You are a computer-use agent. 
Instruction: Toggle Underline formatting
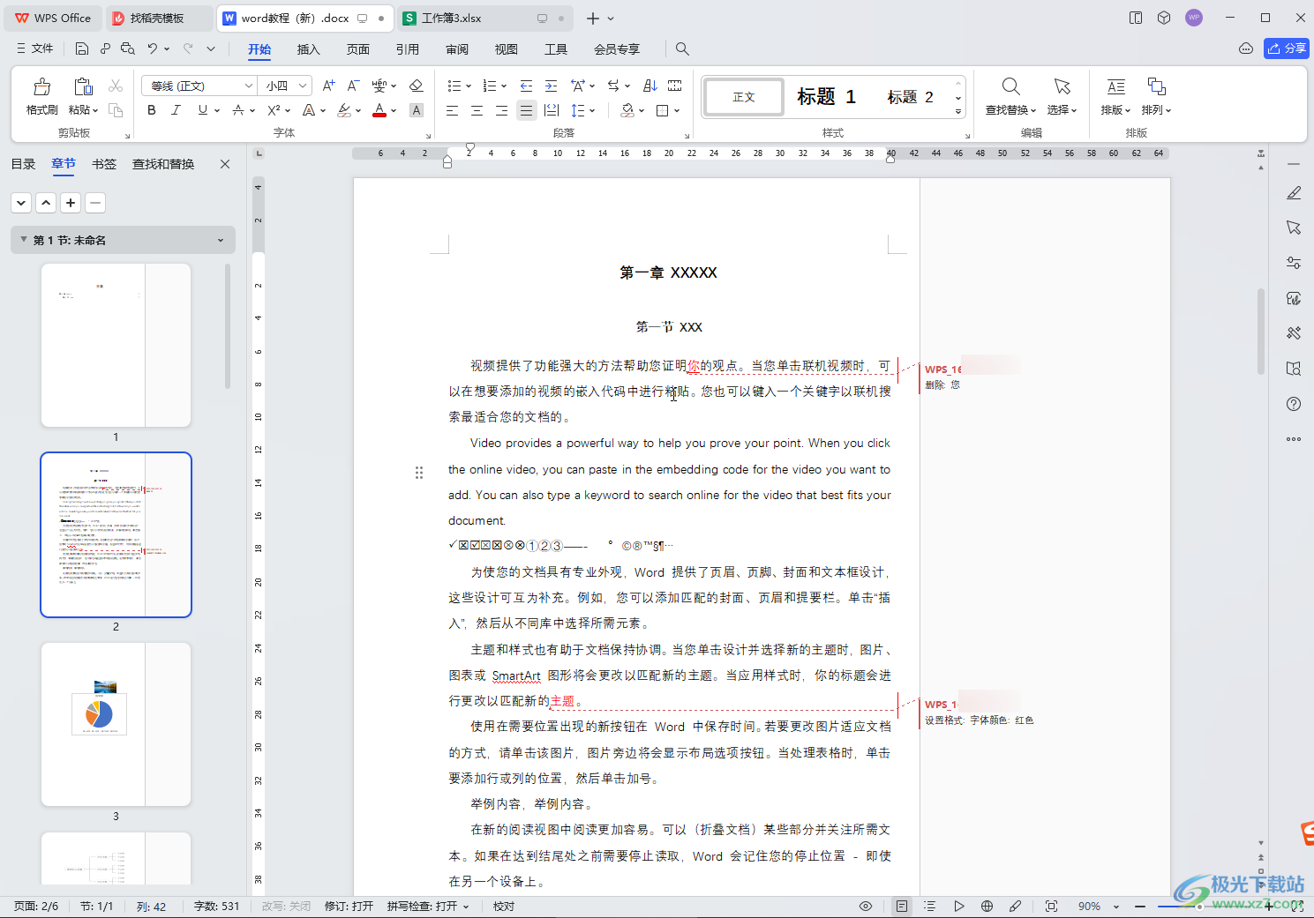point(203,110)
